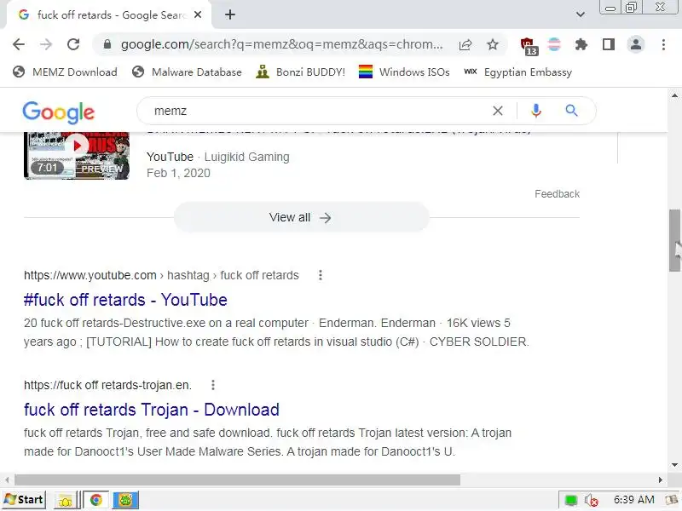The image size is (682, 511).
Task: Reload the page with the refresh icon
Action: [x=73, y=44]
